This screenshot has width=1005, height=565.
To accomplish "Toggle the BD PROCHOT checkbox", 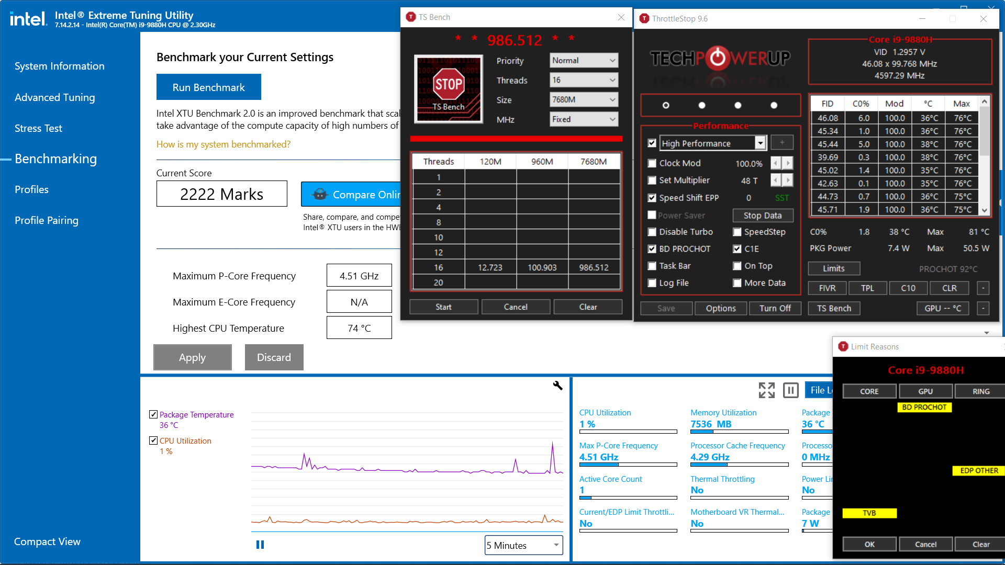I will tap(652, 249).
